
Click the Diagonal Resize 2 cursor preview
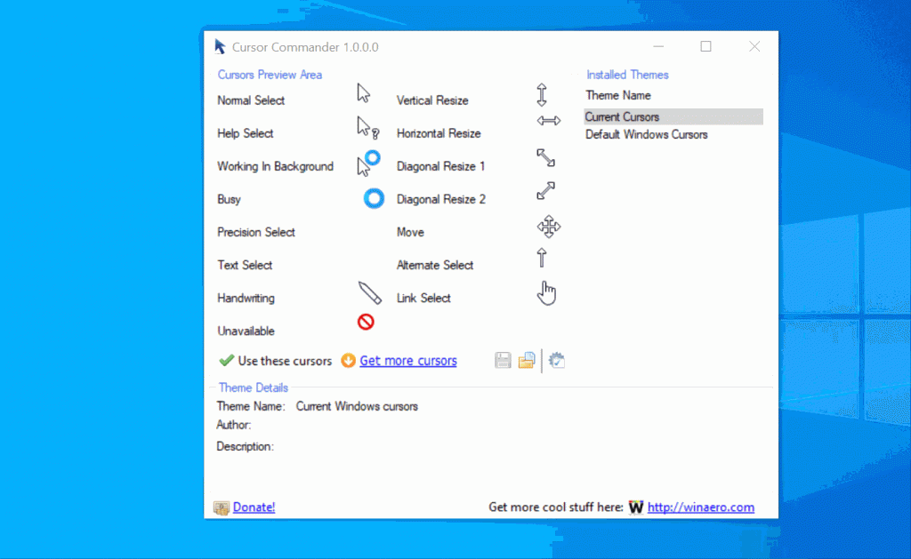pyautogui.click(x=545, y=190)
